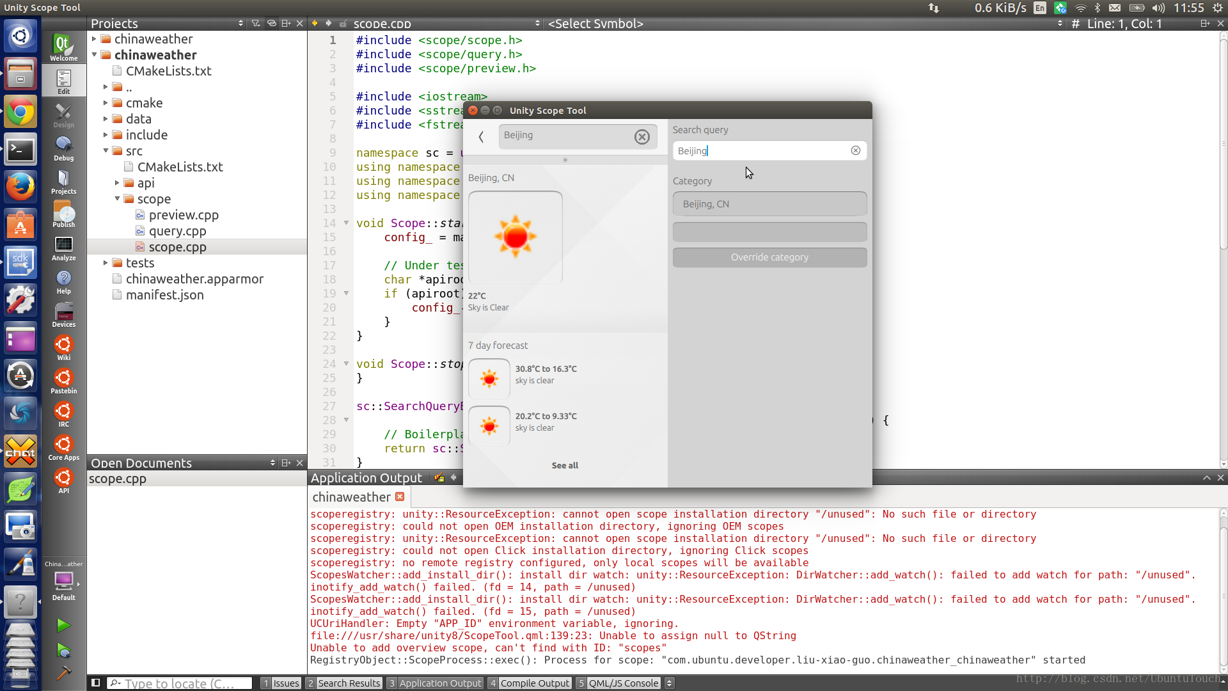Clear the Beijing scope search field
1228x691 pixels.
[642, 136]
